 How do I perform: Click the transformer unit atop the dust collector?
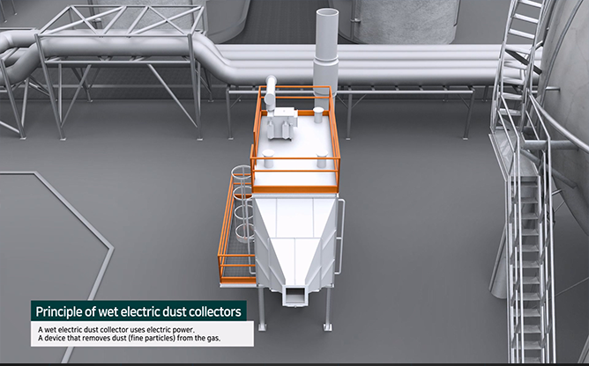coord(281,125)
